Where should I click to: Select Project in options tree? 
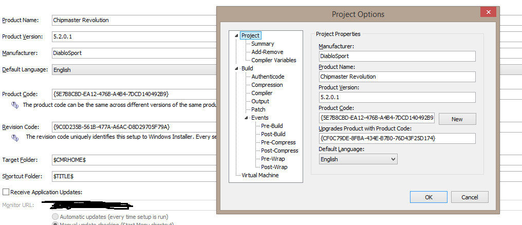point(250,35)
